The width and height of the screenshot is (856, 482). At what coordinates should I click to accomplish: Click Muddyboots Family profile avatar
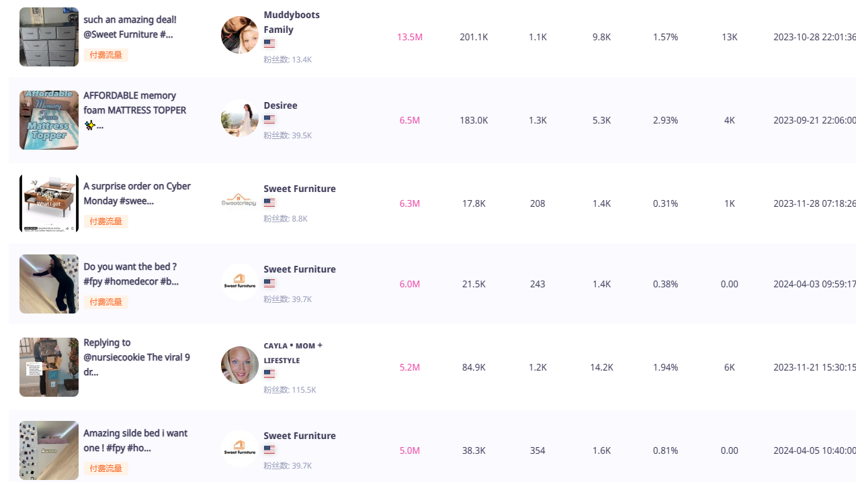pyautogui.click(x=240, y=35)
